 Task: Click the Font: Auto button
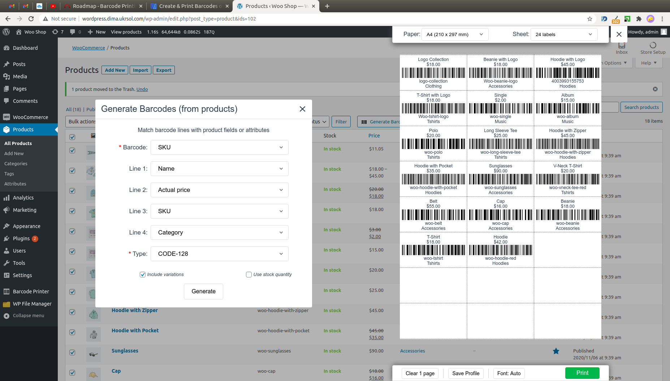click(x=509, y=373)
